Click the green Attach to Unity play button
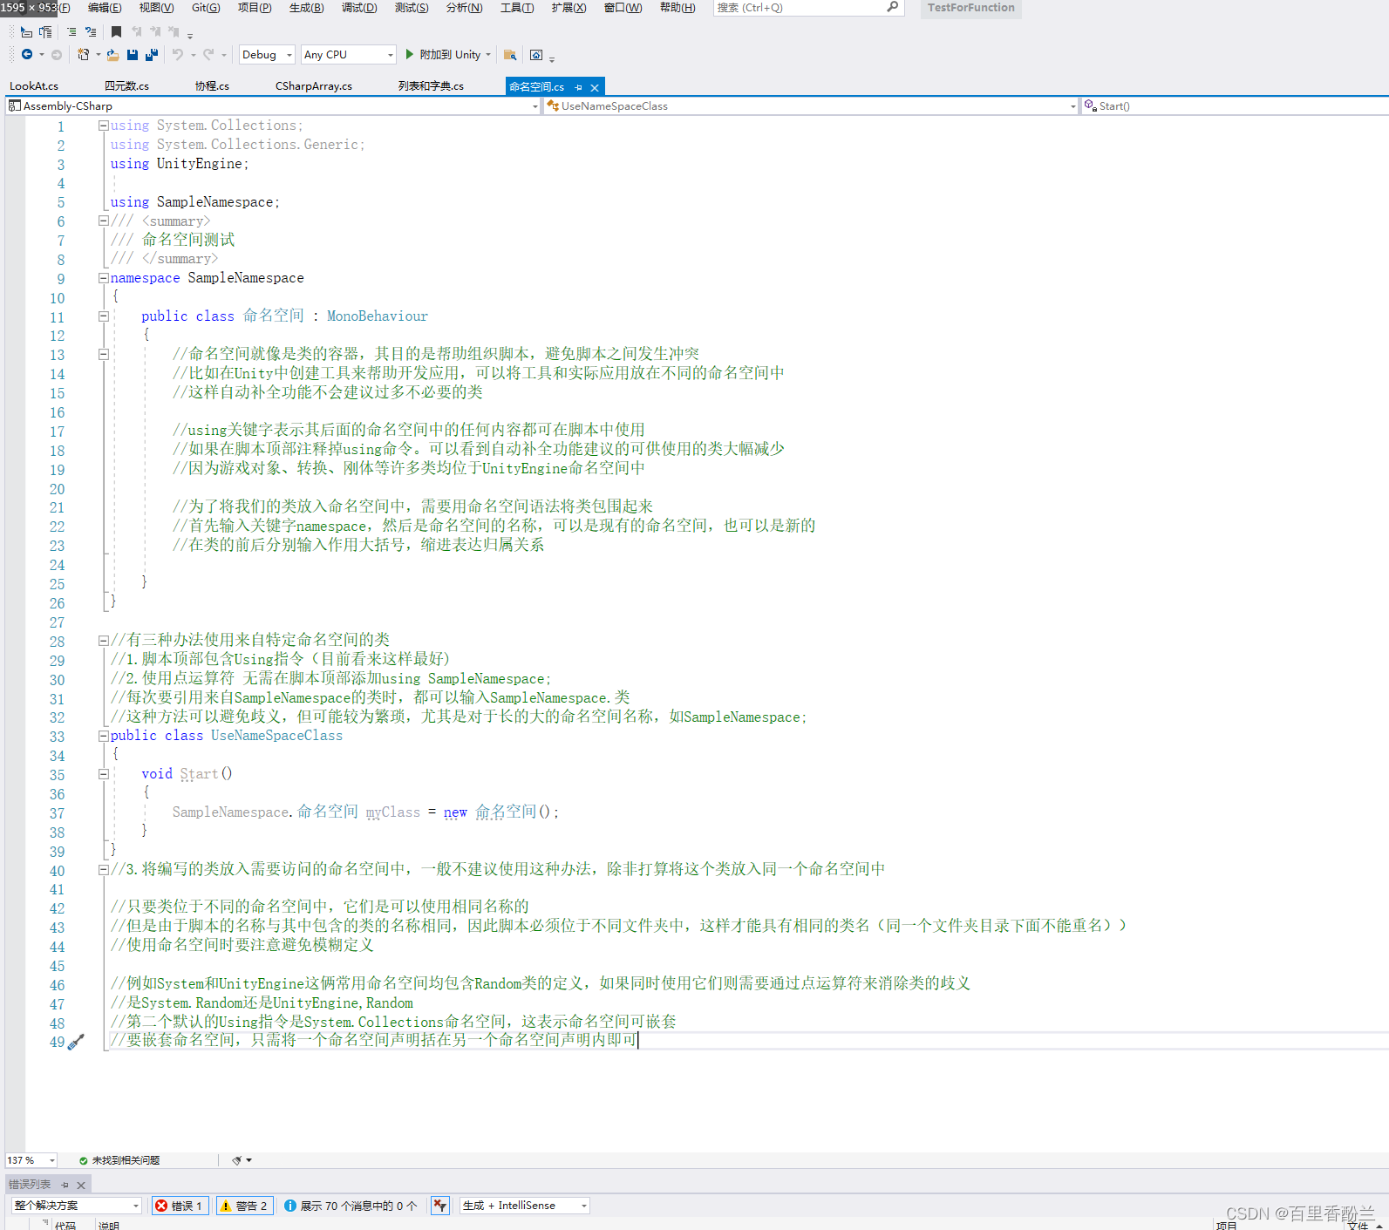1389x1230 pixels. click(410, 54)
